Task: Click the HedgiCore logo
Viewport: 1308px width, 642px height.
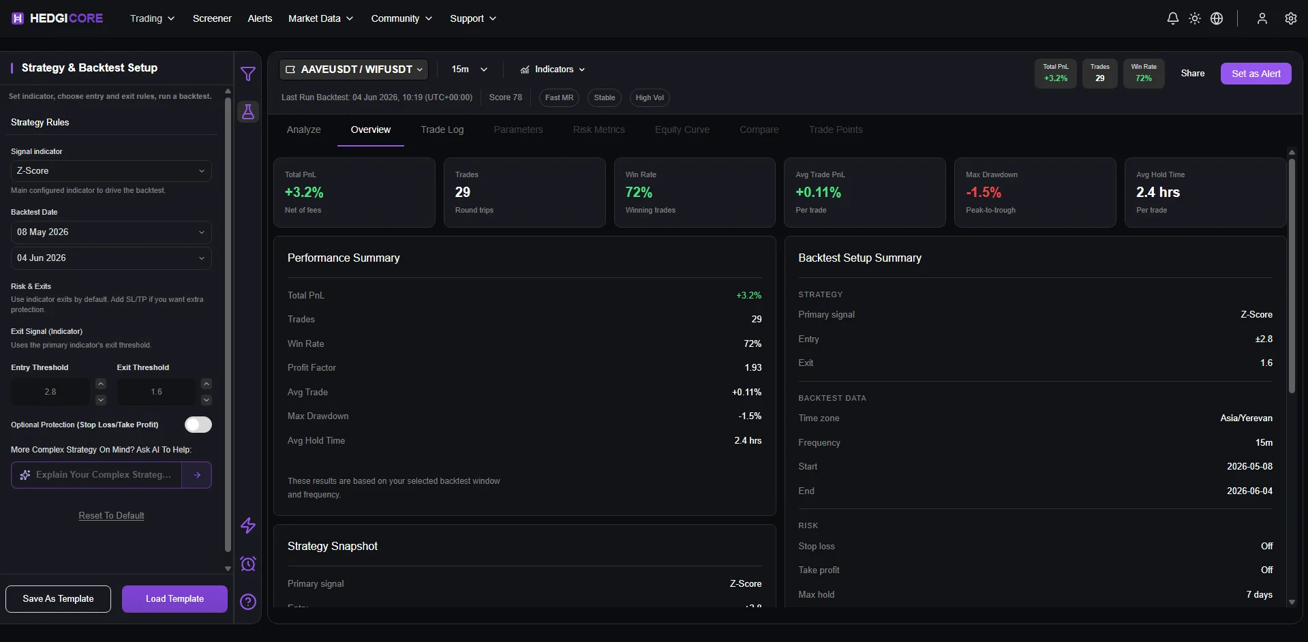Action: pyautogui.click(x=57, y=18)
